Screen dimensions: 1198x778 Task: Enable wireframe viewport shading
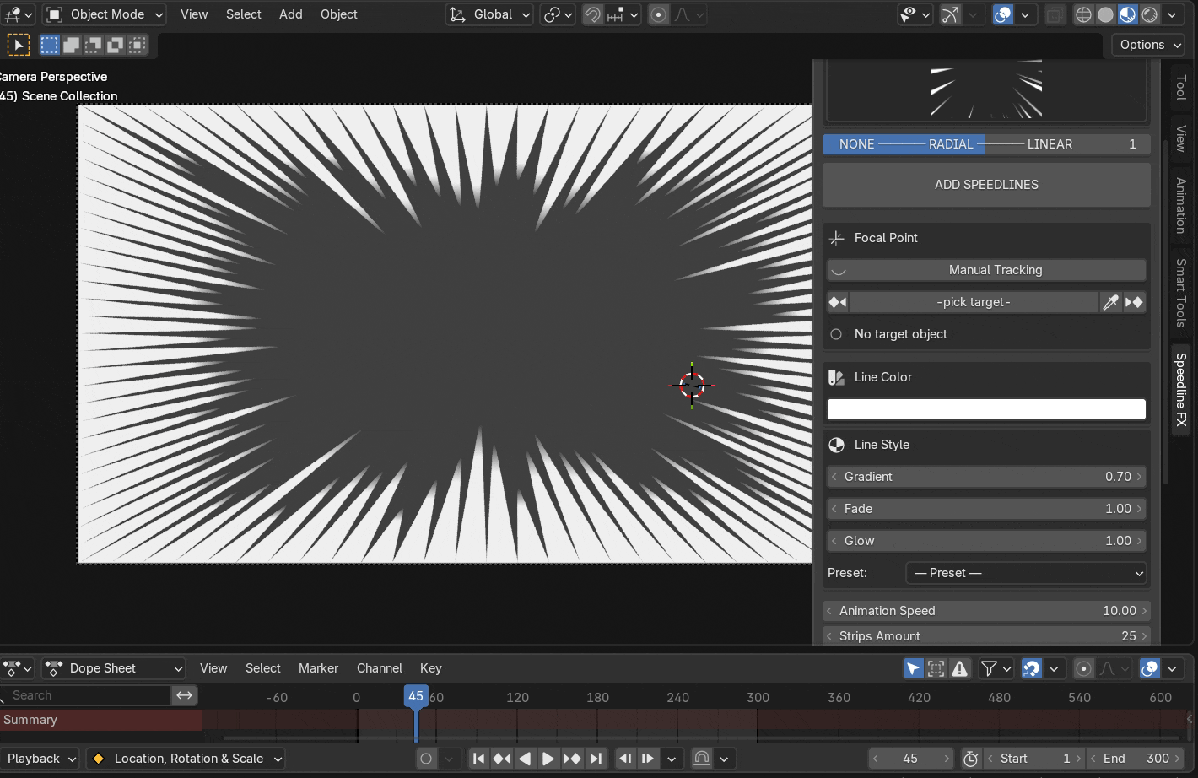coord(1084,14)
